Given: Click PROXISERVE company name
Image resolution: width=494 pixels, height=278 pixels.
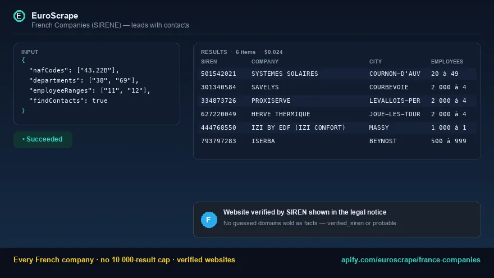Looking at the screenshot, I should 271,101.
